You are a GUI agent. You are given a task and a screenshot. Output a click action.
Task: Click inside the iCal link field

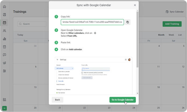tap(92, 22)
